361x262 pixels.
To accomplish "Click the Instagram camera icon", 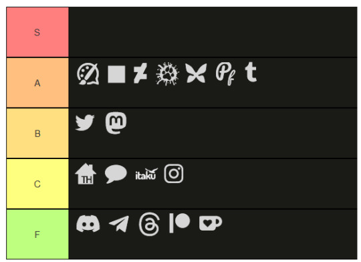I will 174,174.
